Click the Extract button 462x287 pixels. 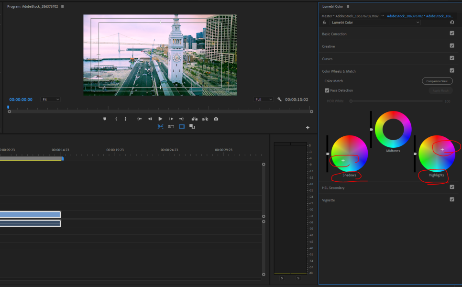click(205, 119)
